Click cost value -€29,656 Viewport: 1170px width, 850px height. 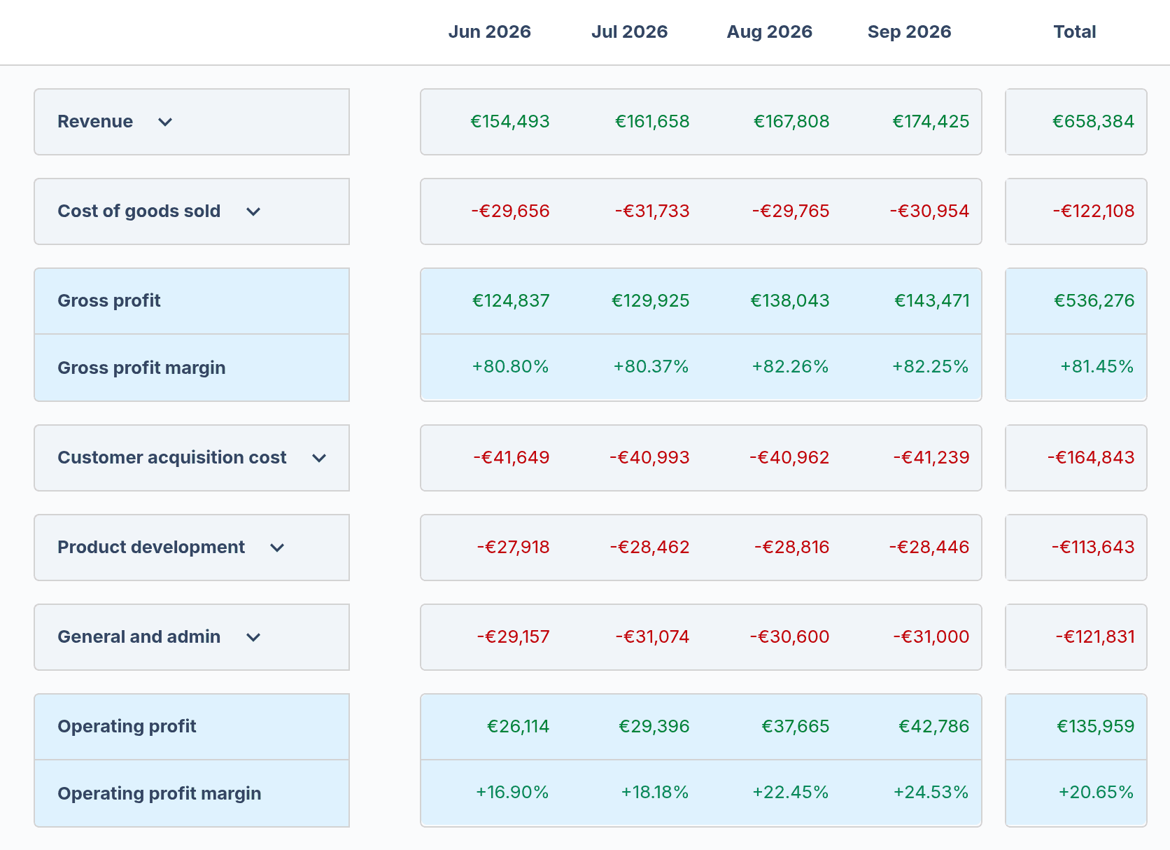pyautogui.click(x=510, y=211)
